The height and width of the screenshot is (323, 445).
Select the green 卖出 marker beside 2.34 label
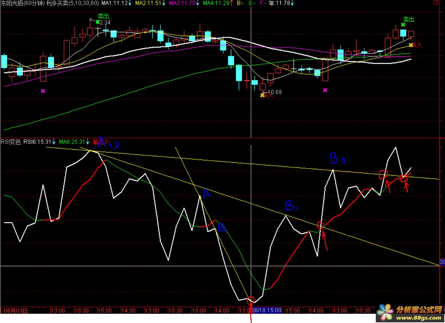[x=98, y=22]
